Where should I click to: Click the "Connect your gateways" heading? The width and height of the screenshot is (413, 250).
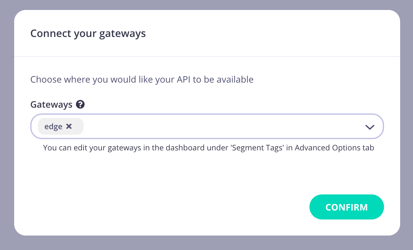tap(88, 33)
